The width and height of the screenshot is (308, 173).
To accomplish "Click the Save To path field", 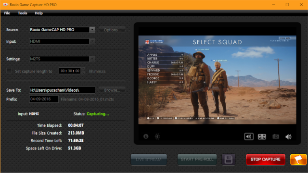I will coord(62,90).
